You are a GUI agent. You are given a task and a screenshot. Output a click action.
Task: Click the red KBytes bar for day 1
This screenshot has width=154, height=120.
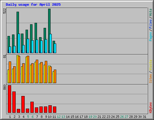(x=9, y=99)
